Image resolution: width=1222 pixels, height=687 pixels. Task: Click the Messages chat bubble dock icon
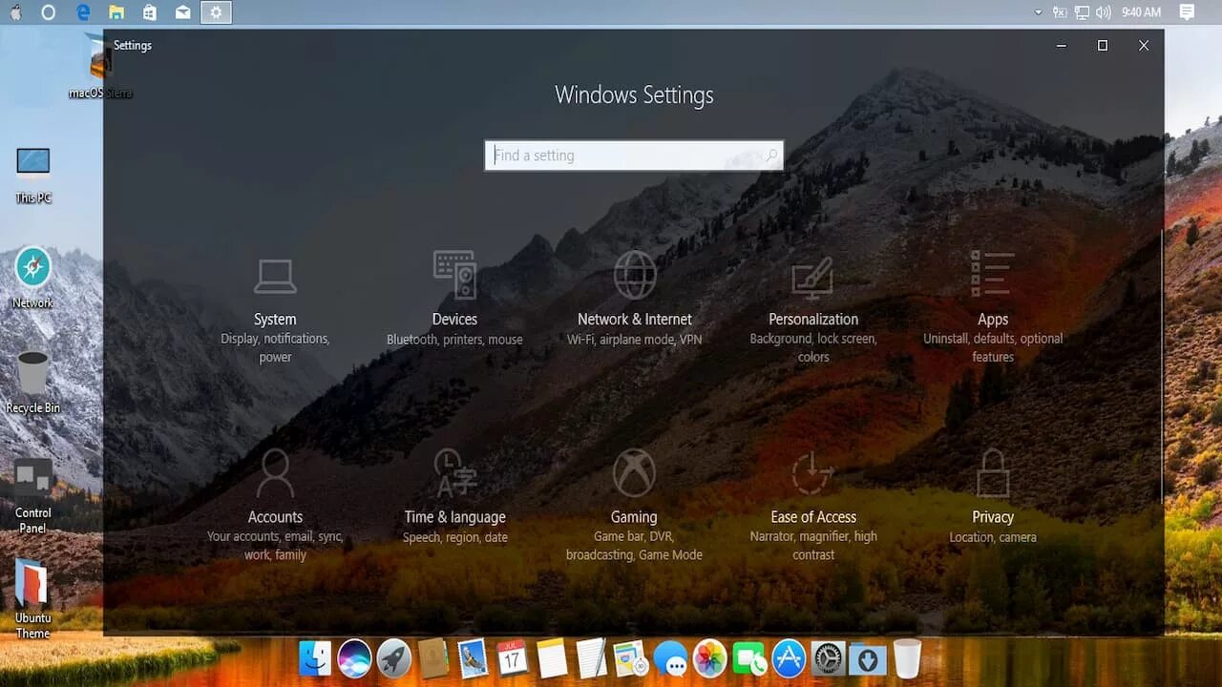(670, 658)
